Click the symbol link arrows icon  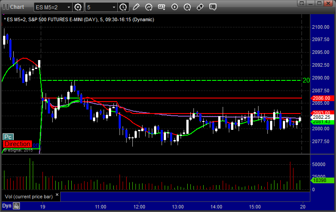coord(200,7)
